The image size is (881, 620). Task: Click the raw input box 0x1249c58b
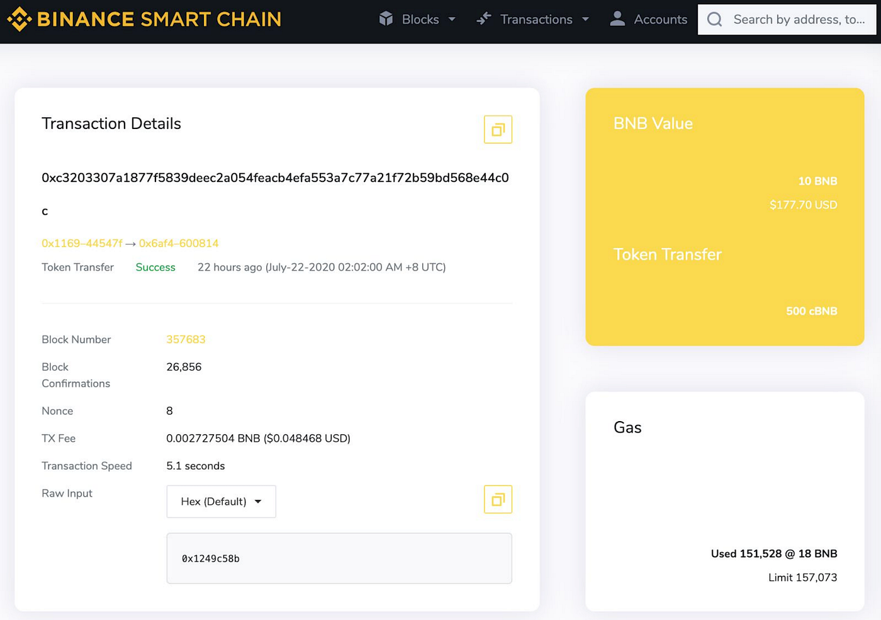339,558
